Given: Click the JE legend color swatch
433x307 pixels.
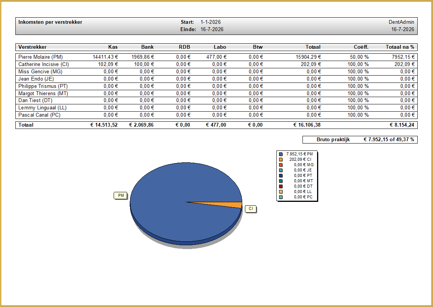Looking at the screenshot, I should tap(281, 170).
